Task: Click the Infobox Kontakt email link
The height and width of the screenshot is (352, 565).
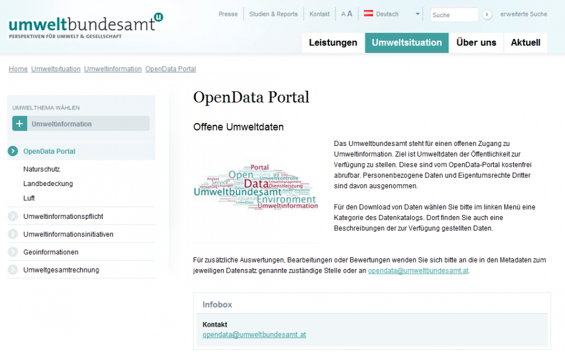Action: click(x=254, y=335)
